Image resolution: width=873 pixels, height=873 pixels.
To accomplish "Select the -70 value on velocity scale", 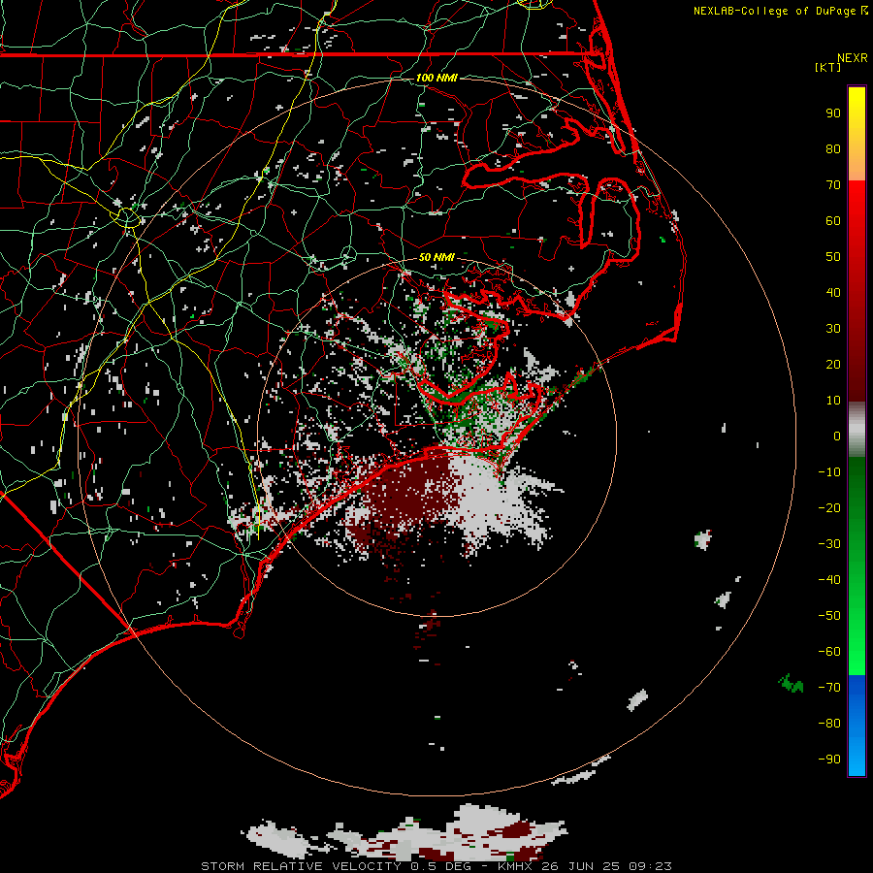I will [x=829, y=688].
